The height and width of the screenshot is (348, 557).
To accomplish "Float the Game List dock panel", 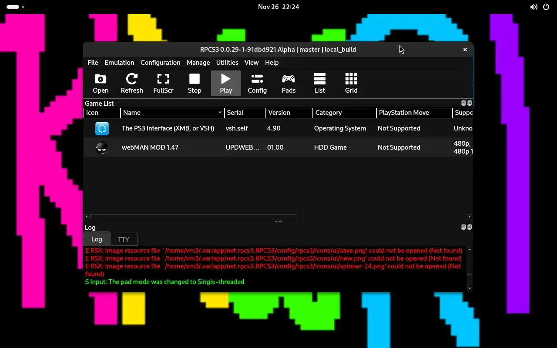I will pos(463,103).
